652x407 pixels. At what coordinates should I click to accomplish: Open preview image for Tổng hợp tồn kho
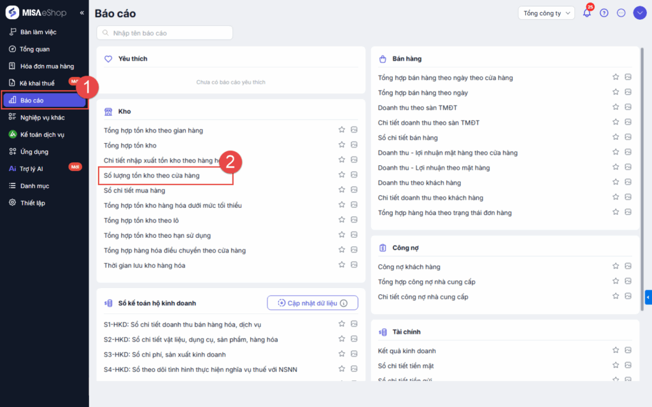(354, 145)
